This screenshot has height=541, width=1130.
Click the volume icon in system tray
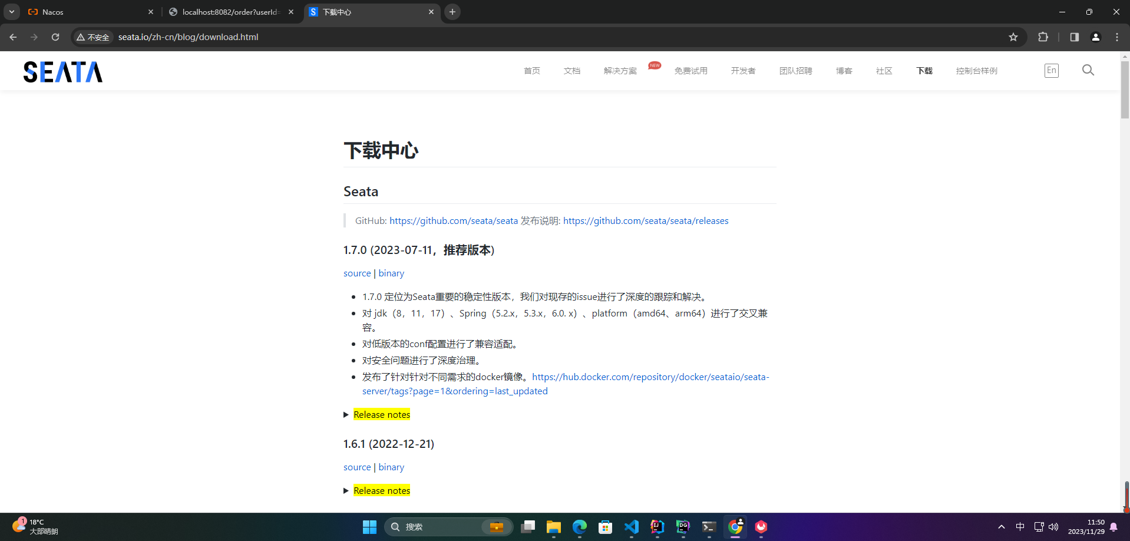pyautogui.click(x=1053, y=527)
